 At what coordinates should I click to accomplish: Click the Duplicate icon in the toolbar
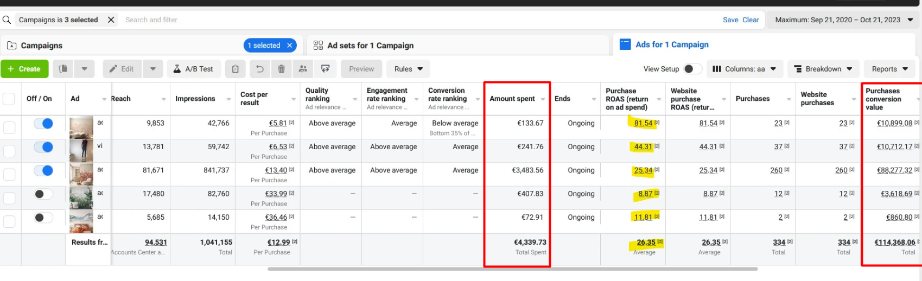pyautogui.click(x=63, y=69)
